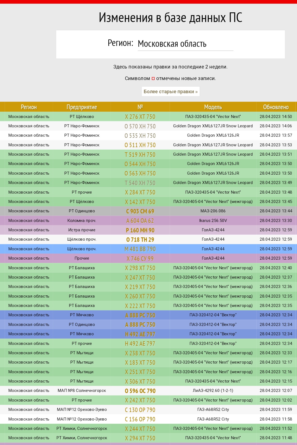
Task: Click model cell ЛиАЗ-4292.60 (1-2-1)
Action: point(213,391)
